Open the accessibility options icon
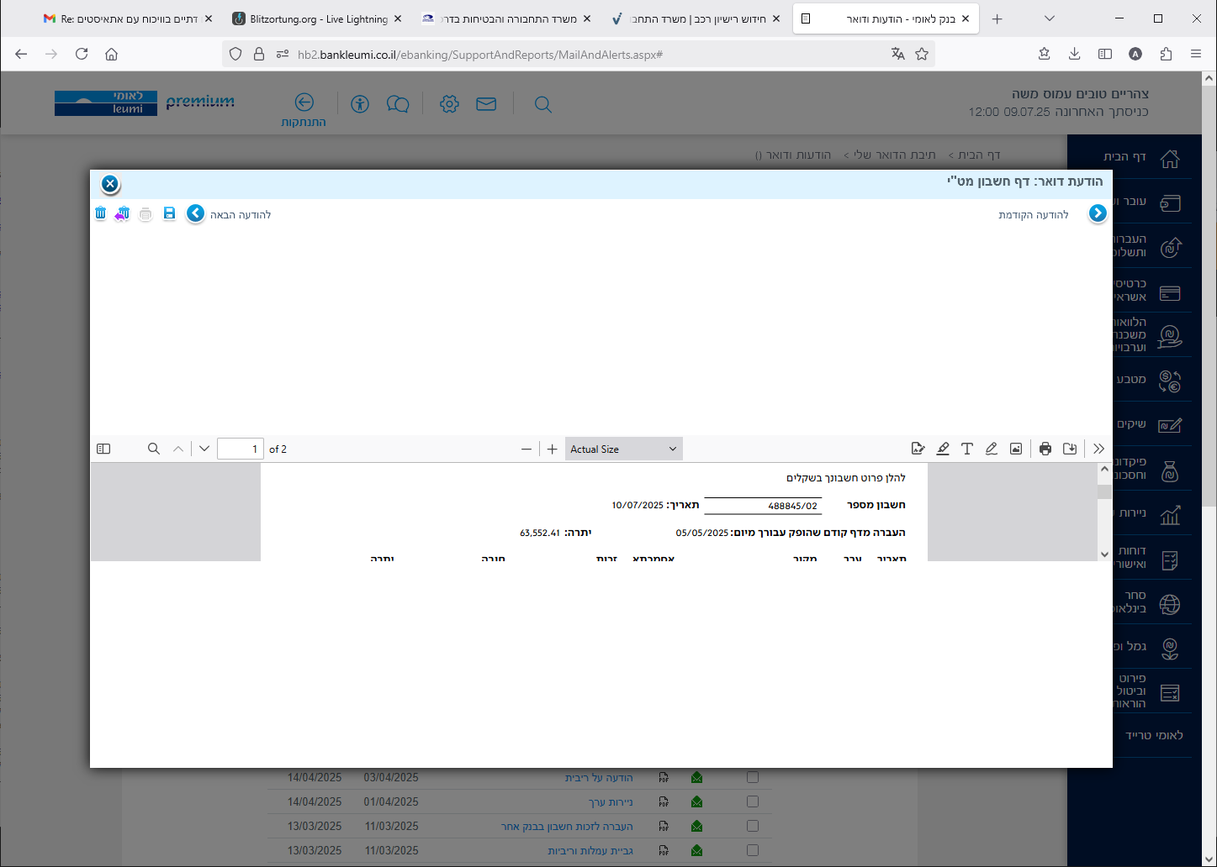 [x=360, y=104]
